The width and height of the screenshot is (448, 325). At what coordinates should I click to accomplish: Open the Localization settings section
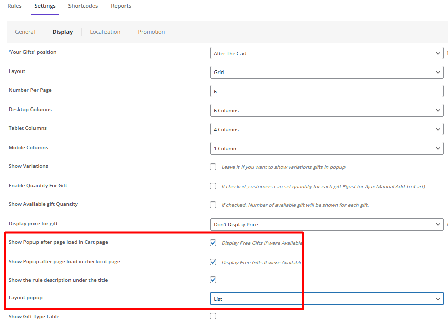[x=105, y=31]
